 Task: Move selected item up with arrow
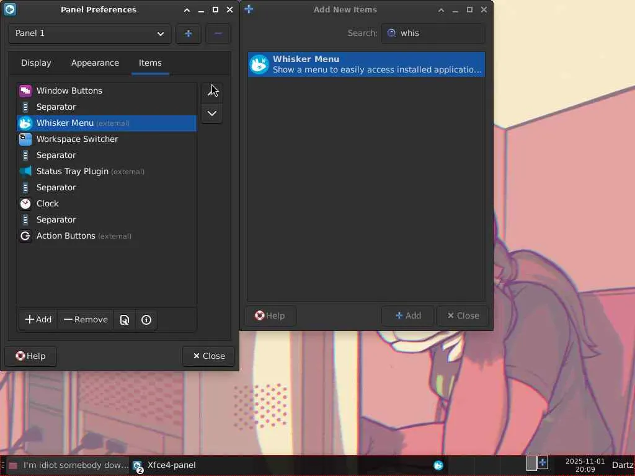click(212, 92)
